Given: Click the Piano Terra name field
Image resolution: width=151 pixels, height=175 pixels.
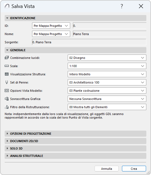Looking at the screenshot, I should 110,34.
